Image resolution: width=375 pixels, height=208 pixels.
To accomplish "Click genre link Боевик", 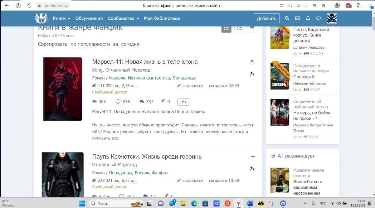I will click(142, 173).
